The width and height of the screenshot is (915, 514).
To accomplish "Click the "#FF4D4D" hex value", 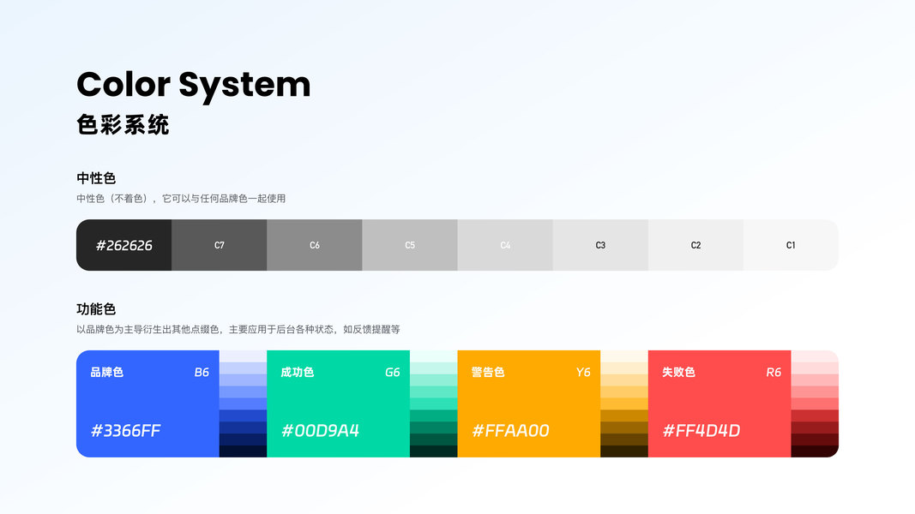I will tap(701, 431).
